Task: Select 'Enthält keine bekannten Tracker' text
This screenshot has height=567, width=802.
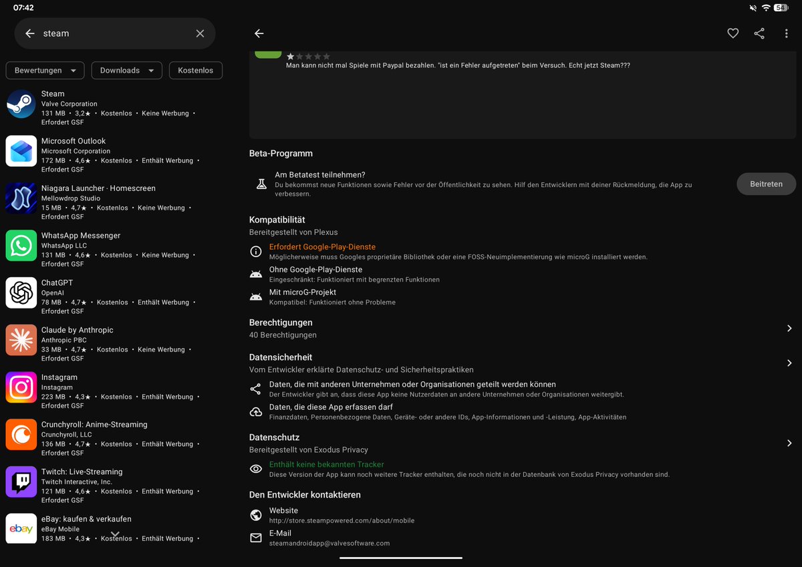Action: pos(326,465)
